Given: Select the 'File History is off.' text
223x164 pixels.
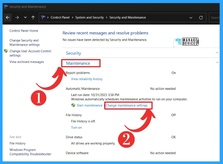Looking at the screenshot, I should tap(83, 121).
